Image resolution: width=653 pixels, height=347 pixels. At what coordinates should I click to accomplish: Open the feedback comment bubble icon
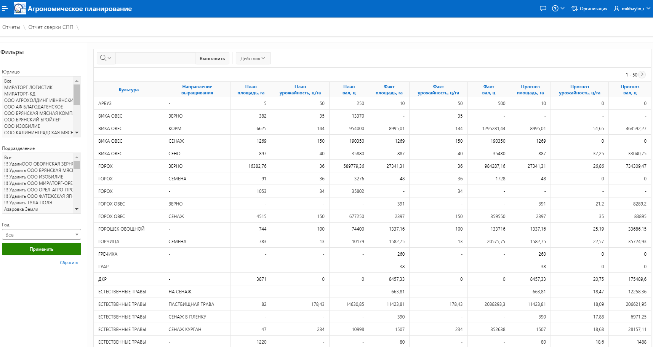[x=543, y=8]
